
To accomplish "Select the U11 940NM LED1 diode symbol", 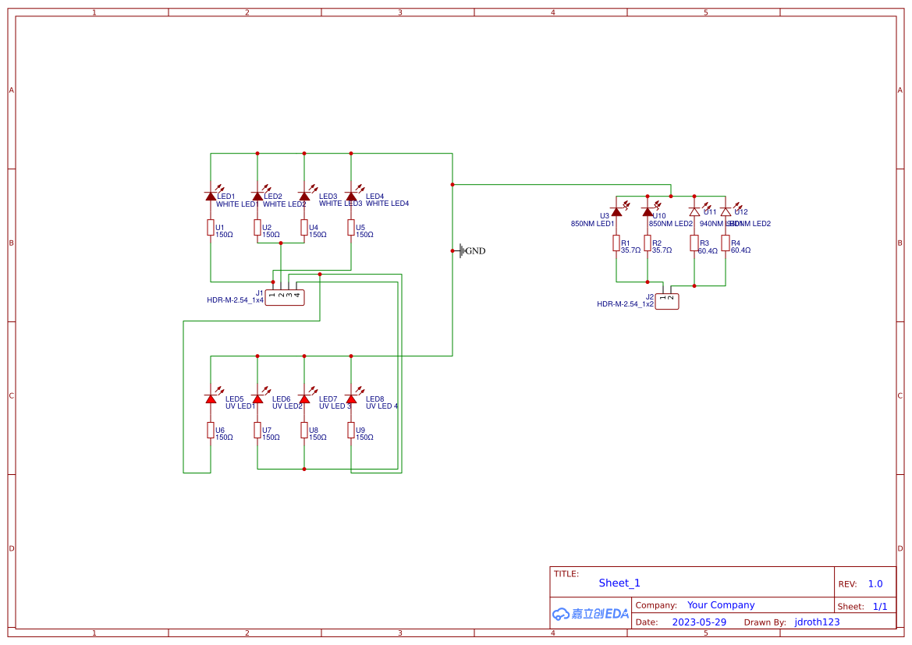I will (x=695, y=211).
